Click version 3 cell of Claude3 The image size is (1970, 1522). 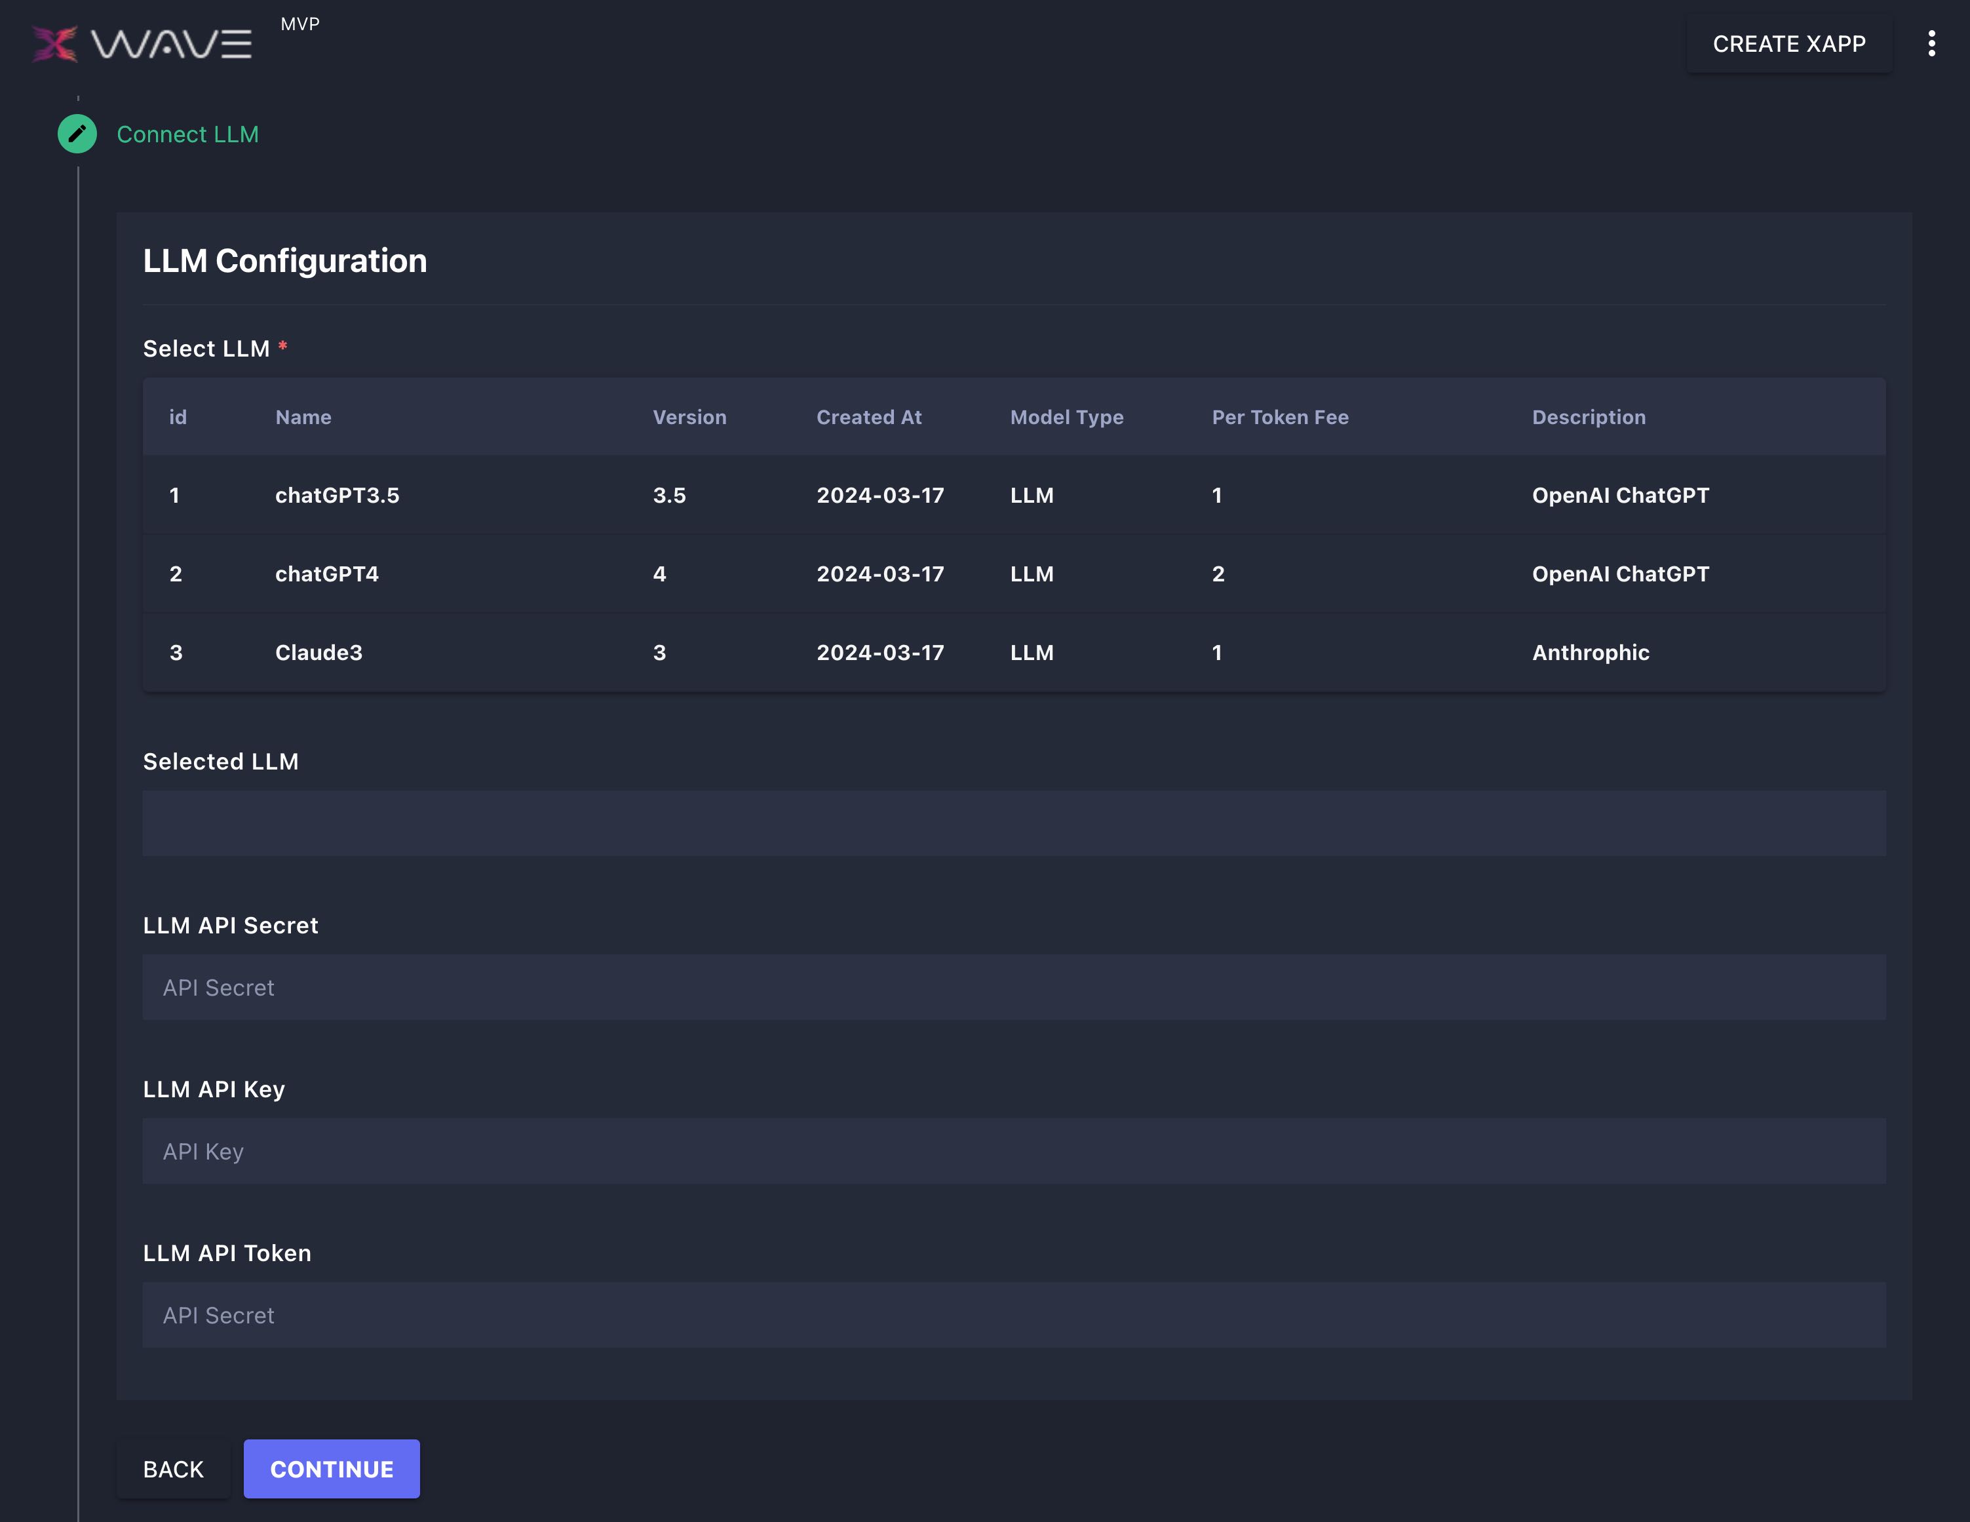coord(659,652)
